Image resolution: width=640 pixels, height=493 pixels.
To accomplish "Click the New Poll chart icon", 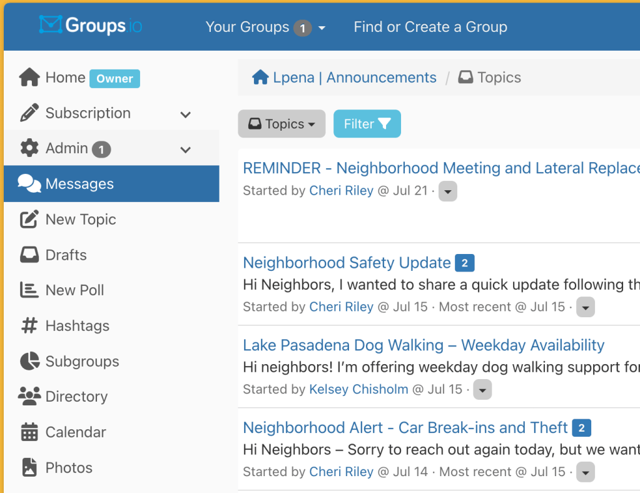I will [29, 290].
